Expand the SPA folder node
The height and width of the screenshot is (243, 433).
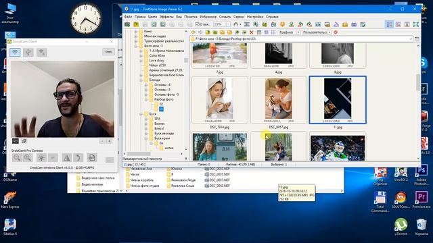tap(146, 119)
